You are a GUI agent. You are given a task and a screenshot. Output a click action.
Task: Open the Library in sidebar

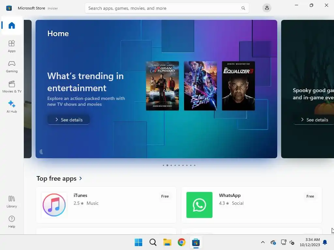point(12,201)
